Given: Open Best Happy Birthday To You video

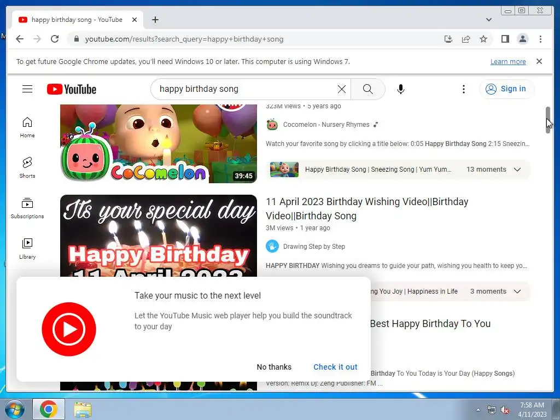Looking at the screenshot, I should tap(430, 324).
